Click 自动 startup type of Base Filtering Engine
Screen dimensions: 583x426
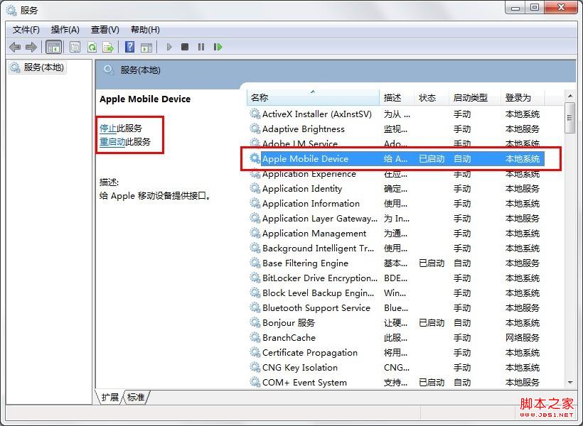coord(462,263)
